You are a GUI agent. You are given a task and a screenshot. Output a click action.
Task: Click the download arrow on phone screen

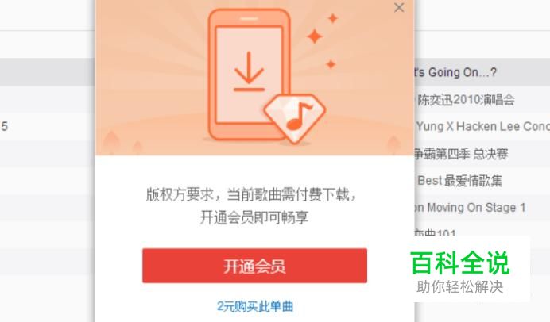(x=249, y=71)
